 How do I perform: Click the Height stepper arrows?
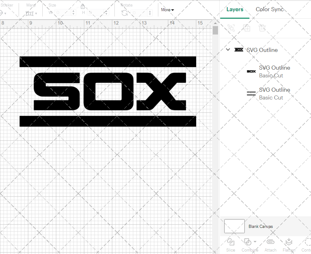click(x=106, y=13)
